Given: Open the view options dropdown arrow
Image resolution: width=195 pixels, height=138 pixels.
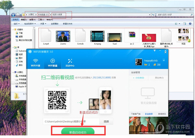Looking at the screenshot, I should (x=179, y=24).
